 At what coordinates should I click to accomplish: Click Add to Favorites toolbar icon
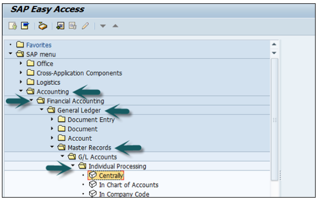(60, 26)
